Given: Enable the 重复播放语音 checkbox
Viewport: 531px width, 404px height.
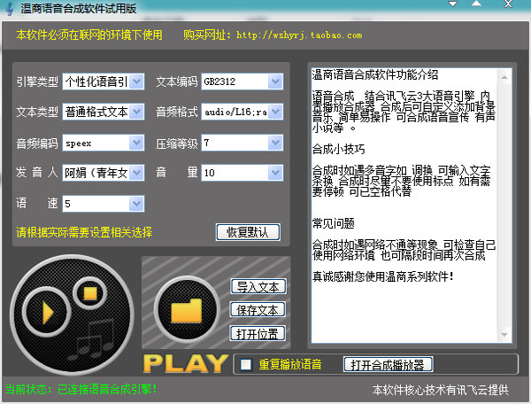Looking at the screenshot, I should point(246,365).
